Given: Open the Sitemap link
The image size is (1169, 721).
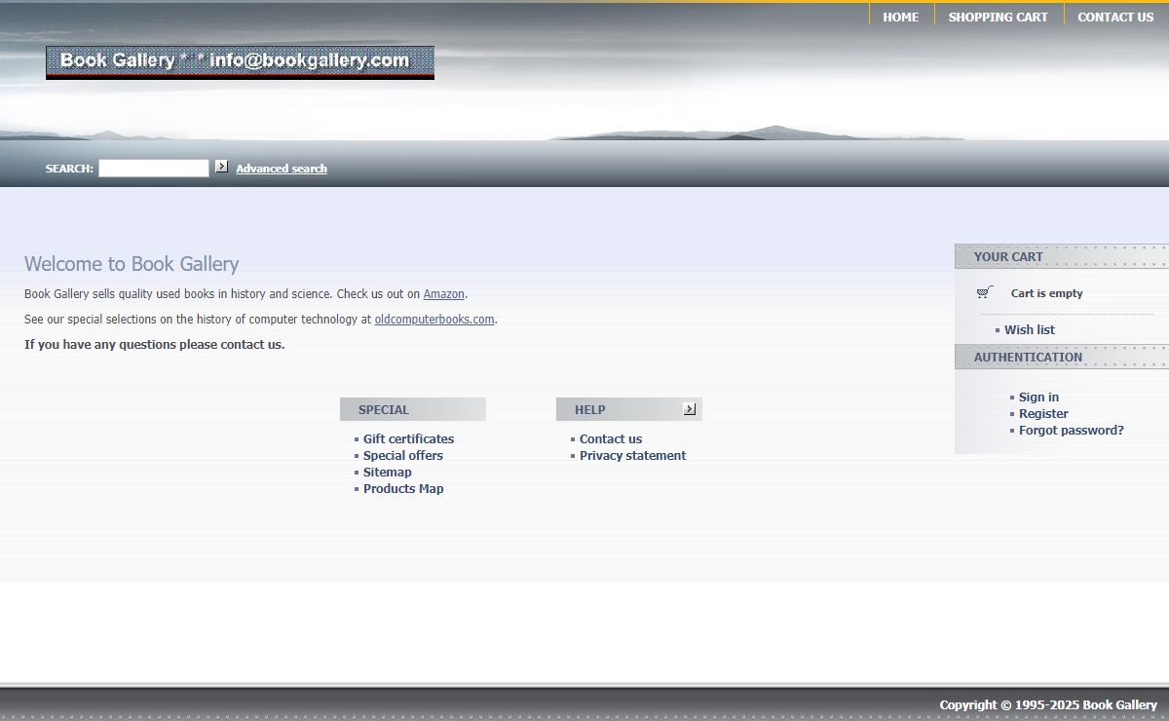Looking at the screenshot, I should point(387,473).
